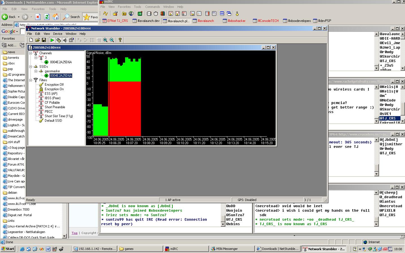Switch to List view icon in NetStumbler
This screenshot has height=253, width=405.
tap(92, 40)
